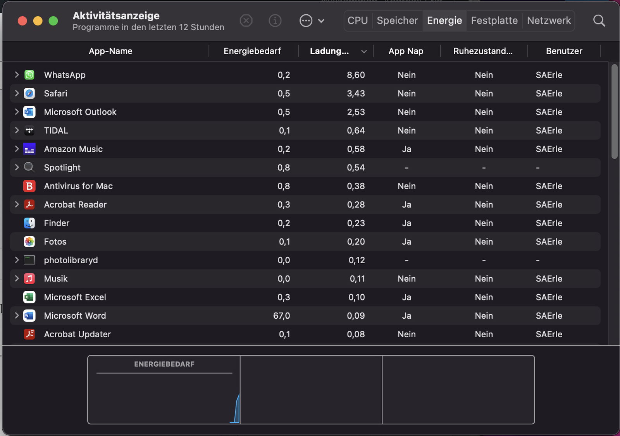Click the process info icon
This screenshot has width=620, height=436.
point(275,21)
